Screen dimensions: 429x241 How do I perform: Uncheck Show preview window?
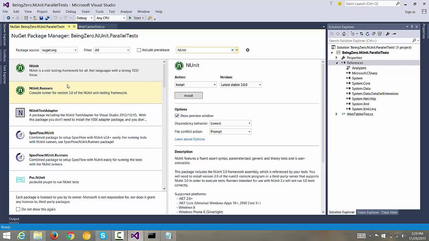tap(177, 116)
